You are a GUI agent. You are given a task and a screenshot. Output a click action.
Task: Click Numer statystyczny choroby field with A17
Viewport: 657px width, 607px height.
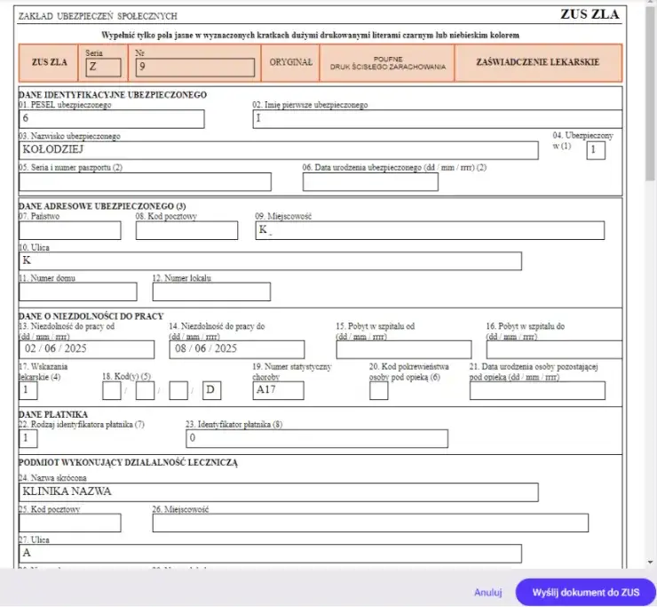pyautogui.click(x=278, y=390)
